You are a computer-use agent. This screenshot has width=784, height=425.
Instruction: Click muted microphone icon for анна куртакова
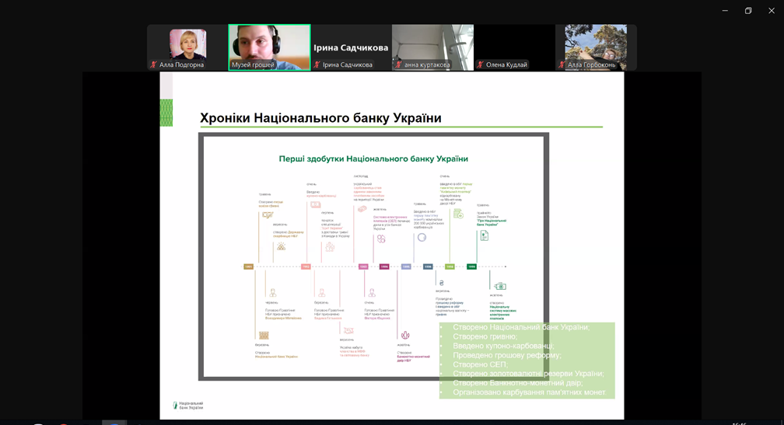pos(398,64)
